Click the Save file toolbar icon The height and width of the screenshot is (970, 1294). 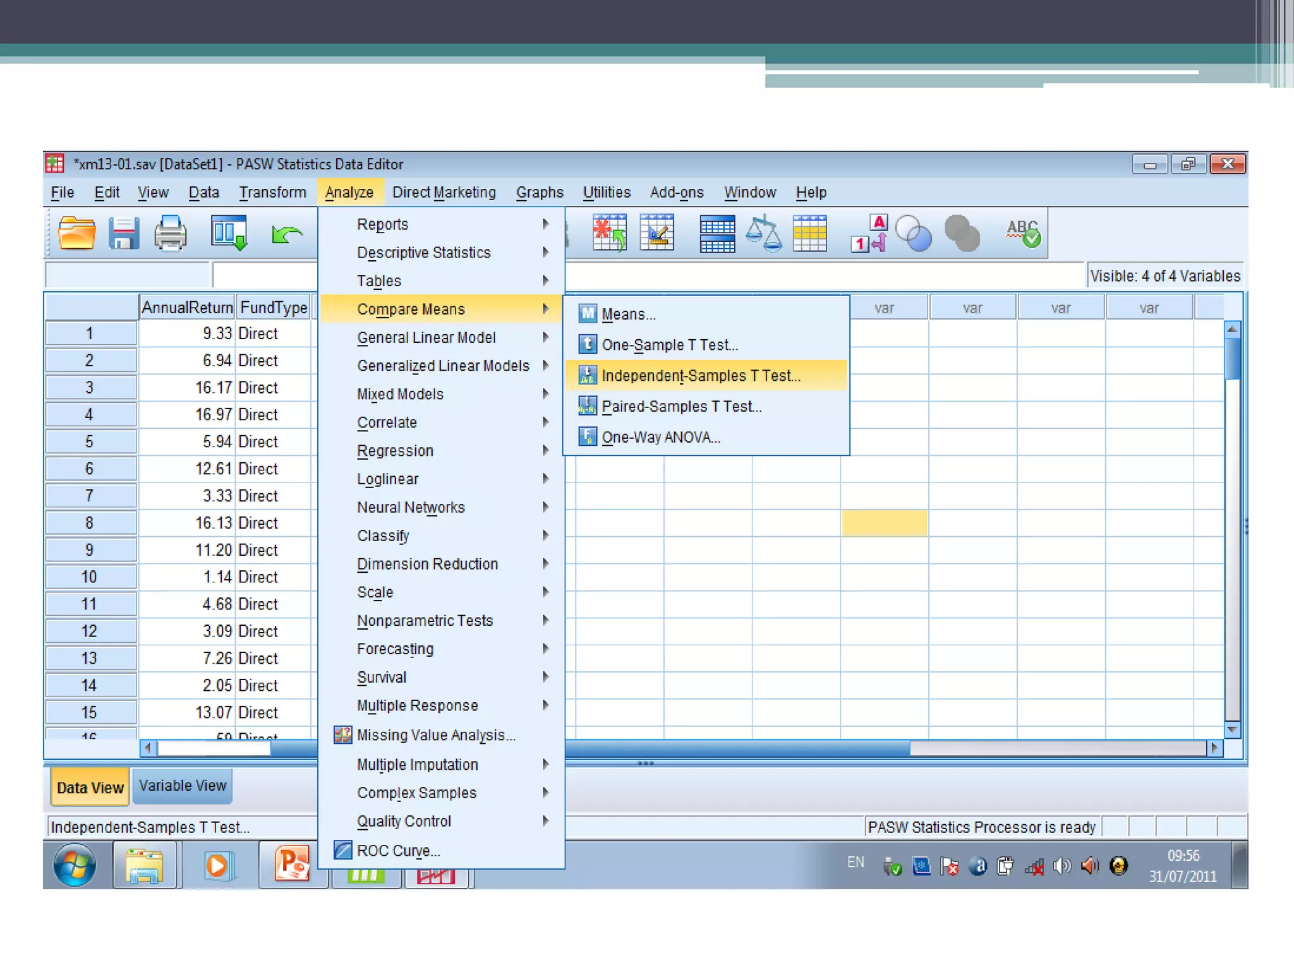point(124,234)
